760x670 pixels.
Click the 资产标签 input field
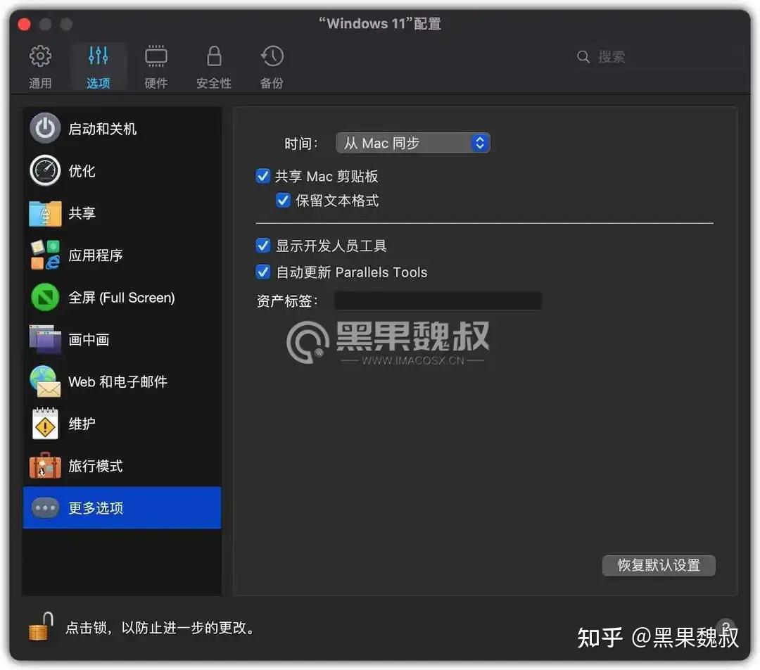point(438,301)
